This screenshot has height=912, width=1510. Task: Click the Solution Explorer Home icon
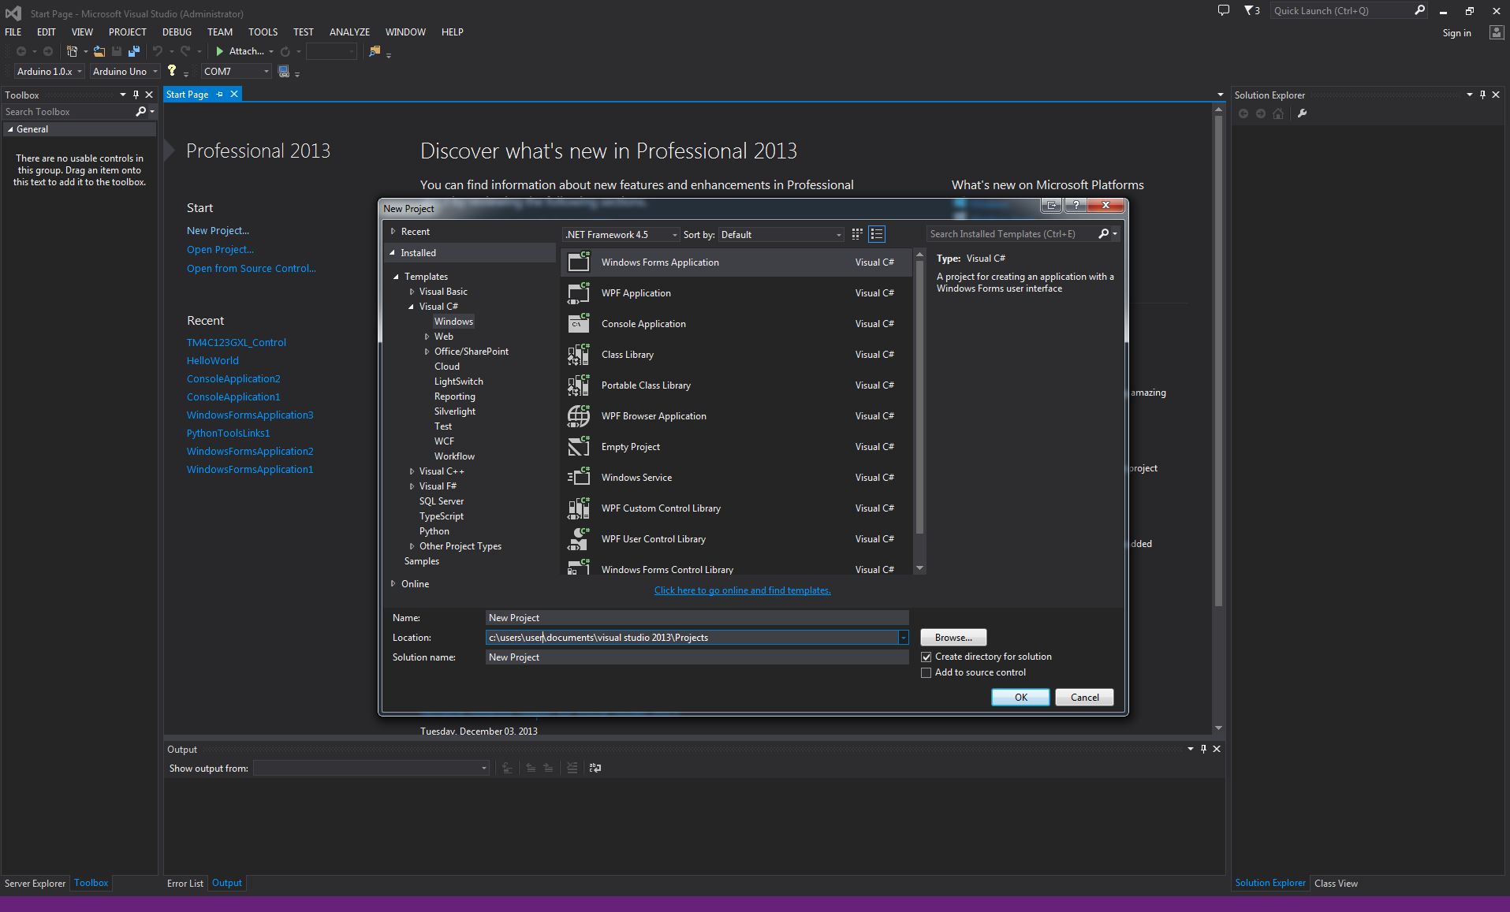click(x=1278, y=114)
